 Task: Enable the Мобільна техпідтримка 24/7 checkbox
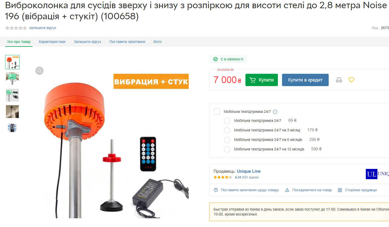(x=217, y=112)
